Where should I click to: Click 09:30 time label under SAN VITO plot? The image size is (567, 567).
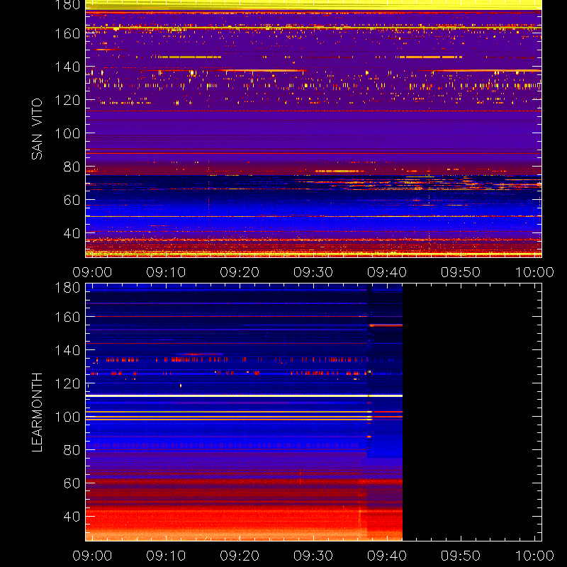(313, 272)
